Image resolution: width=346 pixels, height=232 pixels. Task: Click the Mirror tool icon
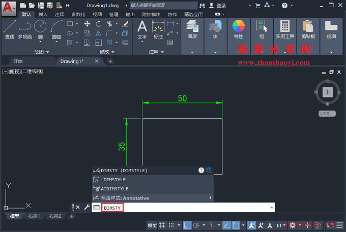(98, 33)
